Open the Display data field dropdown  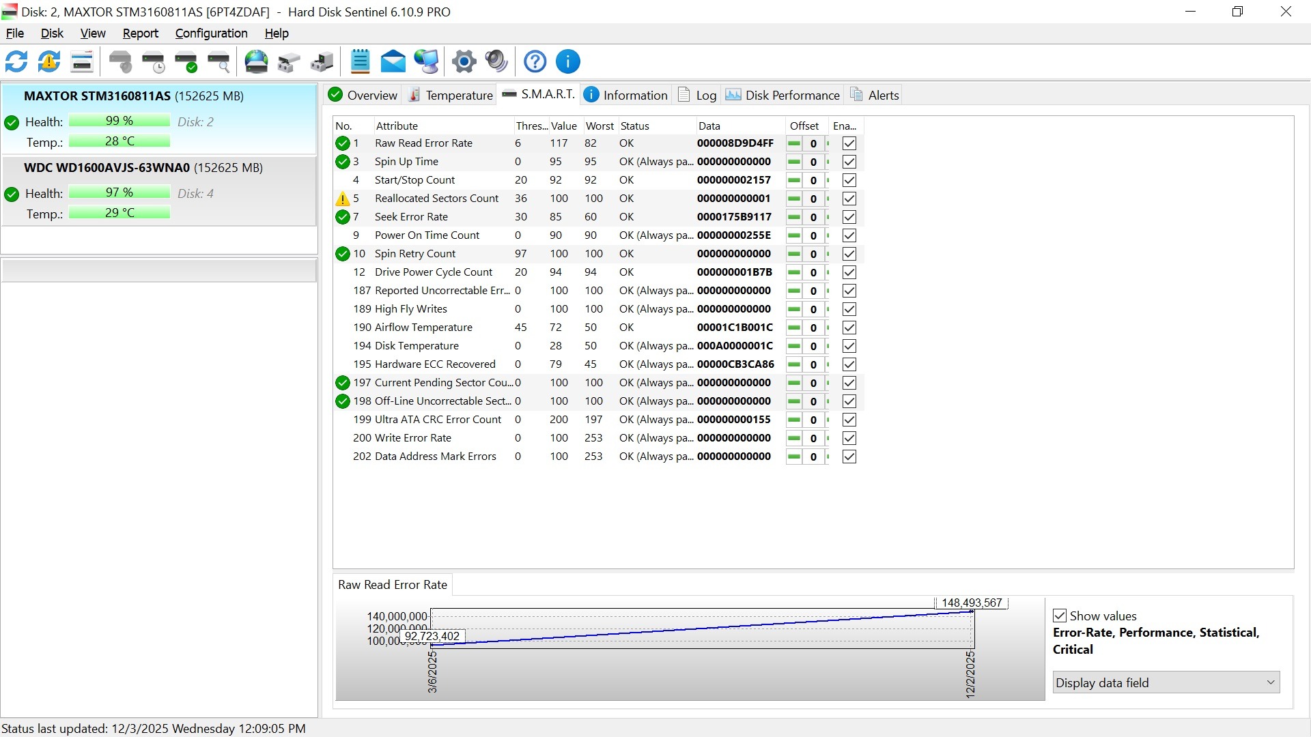[1166, 682]
